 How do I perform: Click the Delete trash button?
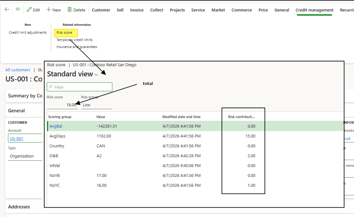point(76,10)
